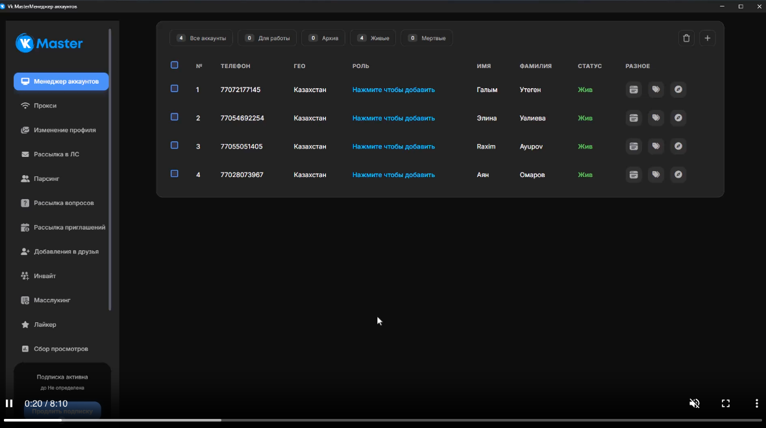Click the video progress bar
This screenshot has width=766, height=428.
pyautogui.click(x=383, y=420)
